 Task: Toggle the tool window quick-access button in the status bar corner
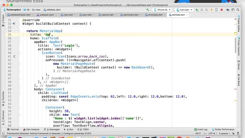point(3,133)
